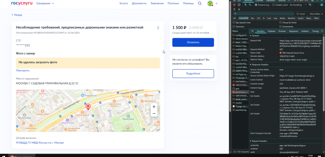Image resolution: width=325 pixels, height=157 pixels.
Task: Clear the network log
Action: coord(239,5)
